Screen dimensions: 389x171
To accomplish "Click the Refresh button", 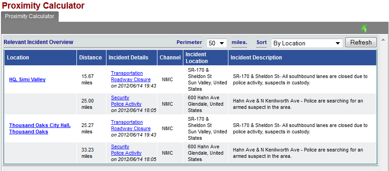I will 361,42.
